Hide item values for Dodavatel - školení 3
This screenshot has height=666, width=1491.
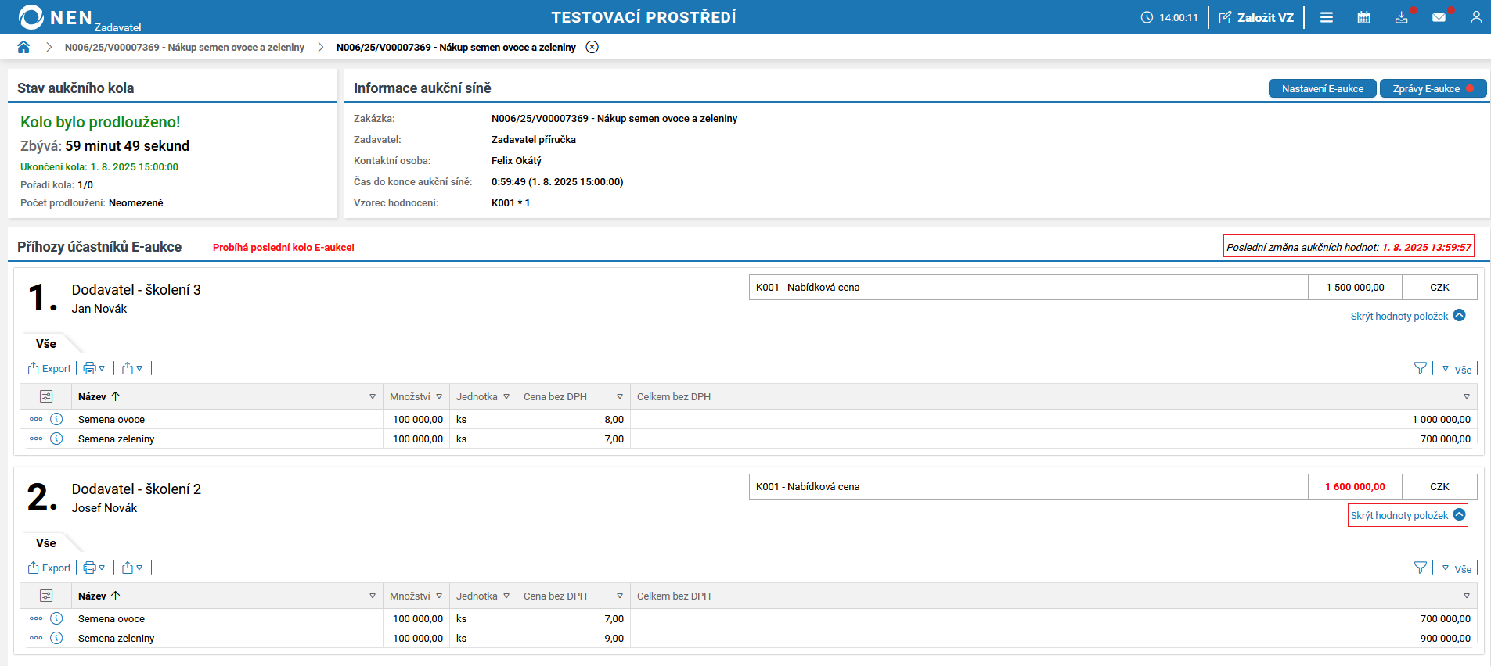tap(1407, 316)
